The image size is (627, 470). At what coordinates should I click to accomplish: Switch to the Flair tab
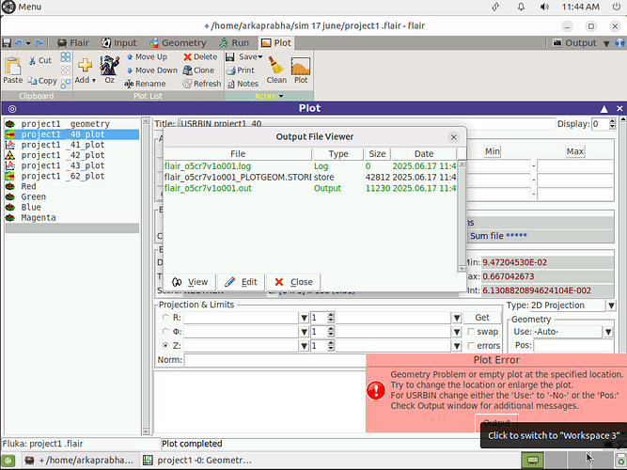(73, 43)
